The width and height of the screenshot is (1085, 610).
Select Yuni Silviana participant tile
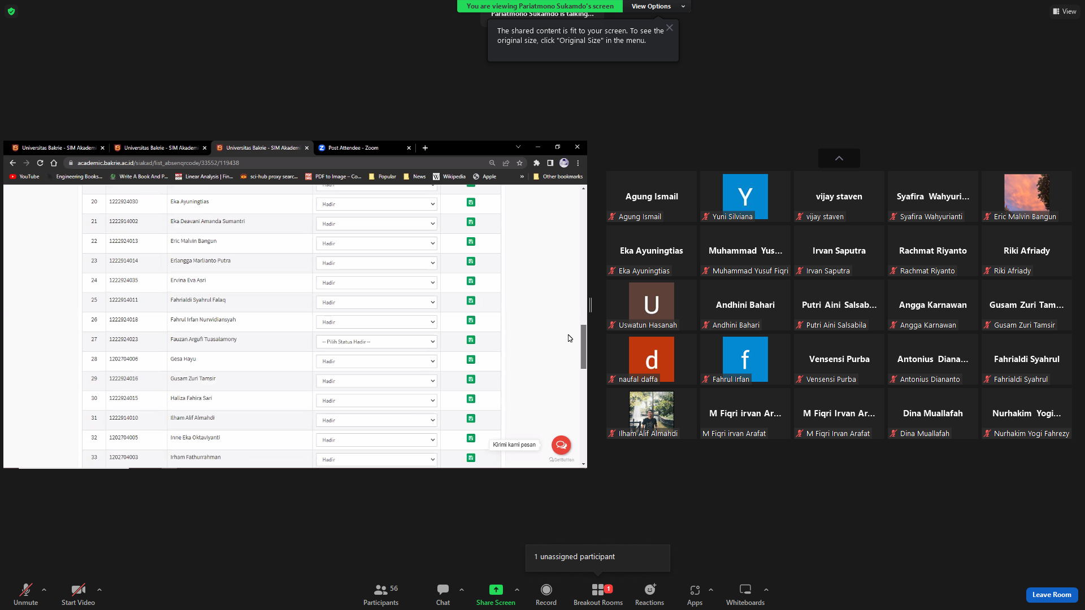(745, 197)
